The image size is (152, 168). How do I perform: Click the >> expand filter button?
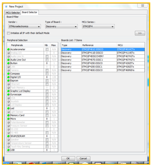coord(140,33)
